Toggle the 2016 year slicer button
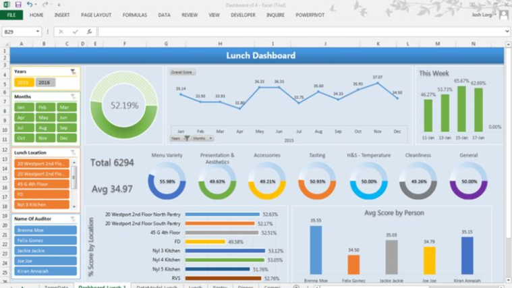Image resolution: width=512 pixels, height=288 pixels. [x=45, y=82]
